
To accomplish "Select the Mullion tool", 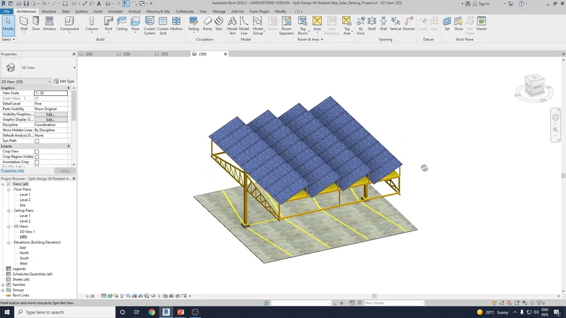I will [176, 24].
